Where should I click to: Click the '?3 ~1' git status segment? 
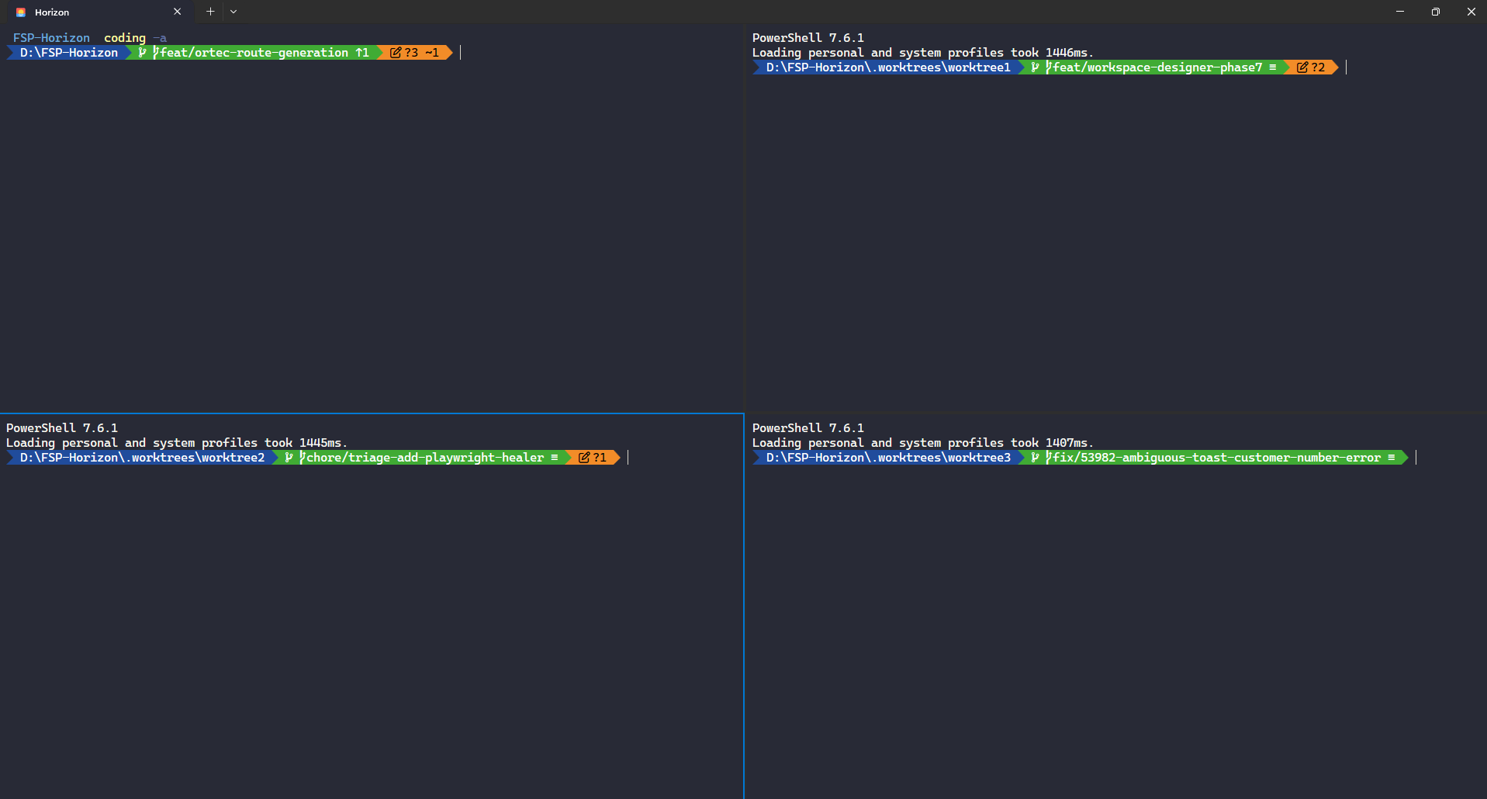[416, 53]
